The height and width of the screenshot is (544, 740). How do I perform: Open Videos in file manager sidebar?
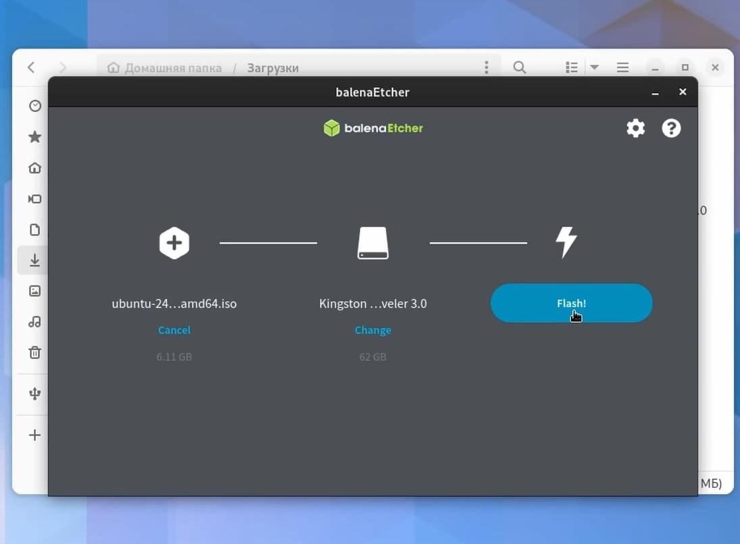click(x=35, y=199)
